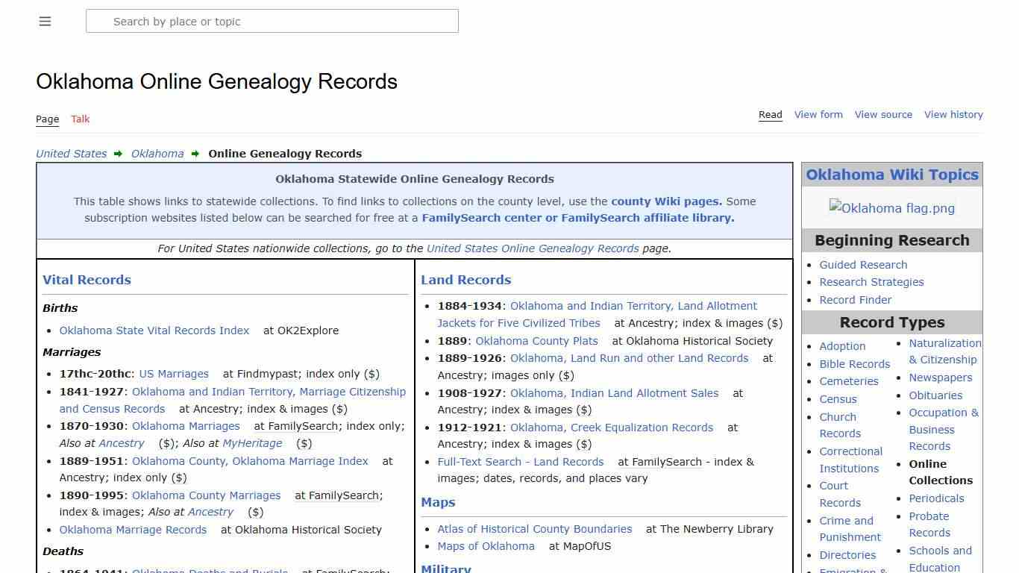
Task: Open the Guided Research link
Action: point(863,264)
